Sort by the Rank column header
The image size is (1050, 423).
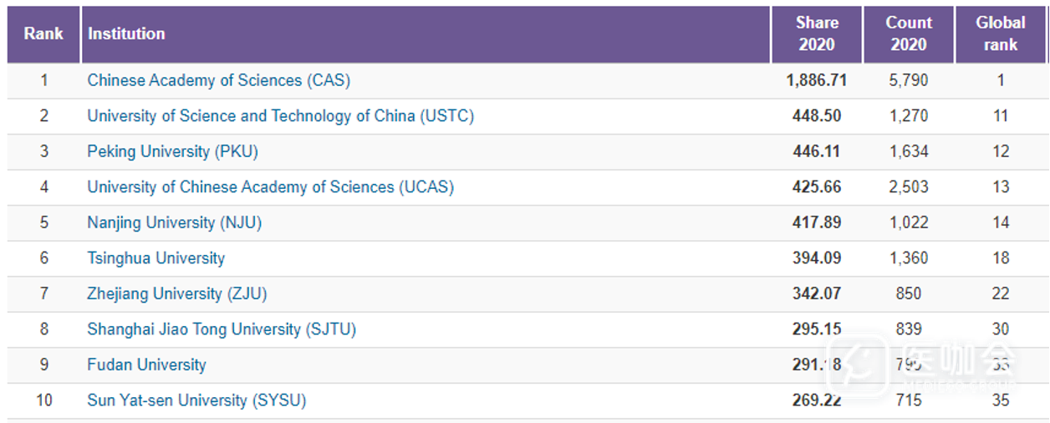(x=43, y=34)
